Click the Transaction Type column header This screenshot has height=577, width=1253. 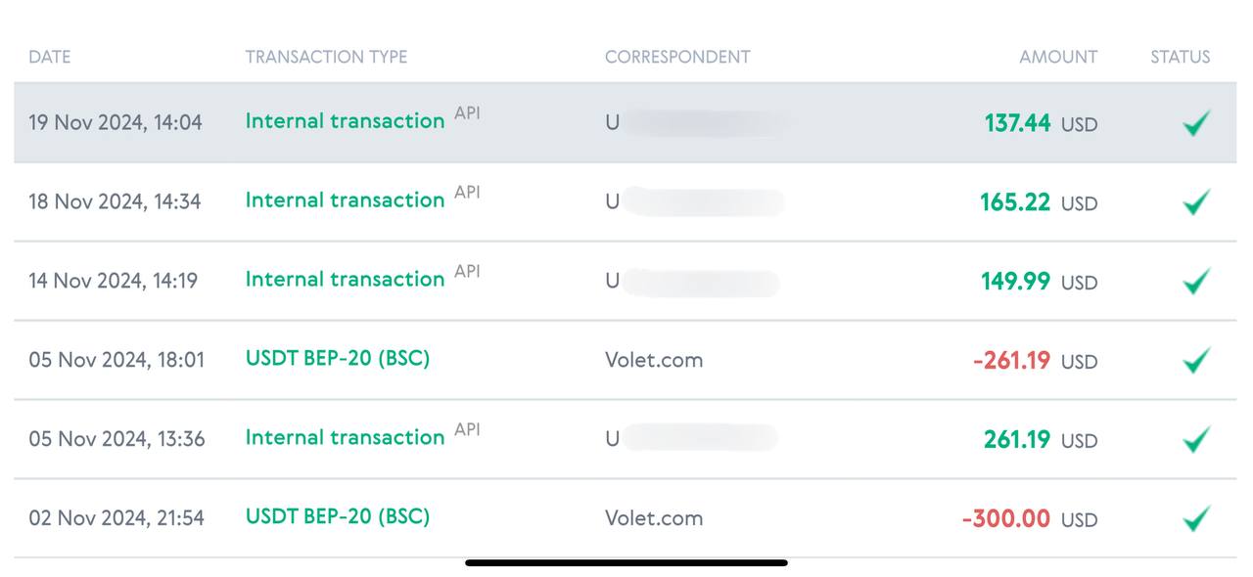click(x=326, y=57)
